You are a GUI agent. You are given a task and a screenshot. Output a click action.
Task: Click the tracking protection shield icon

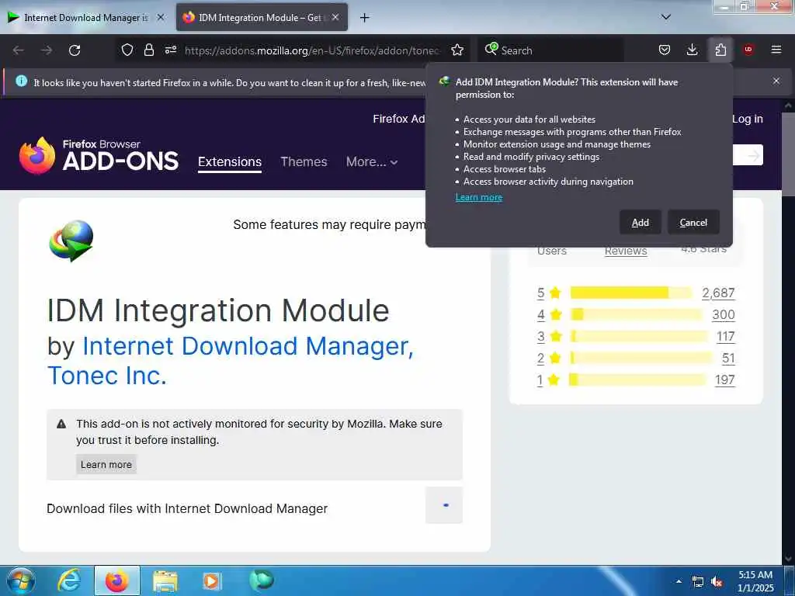coord(127,50)
